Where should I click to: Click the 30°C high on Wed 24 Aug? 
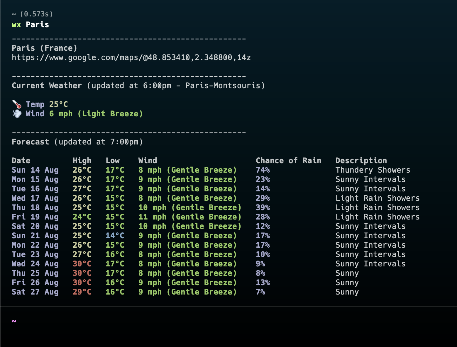(82, 264)
